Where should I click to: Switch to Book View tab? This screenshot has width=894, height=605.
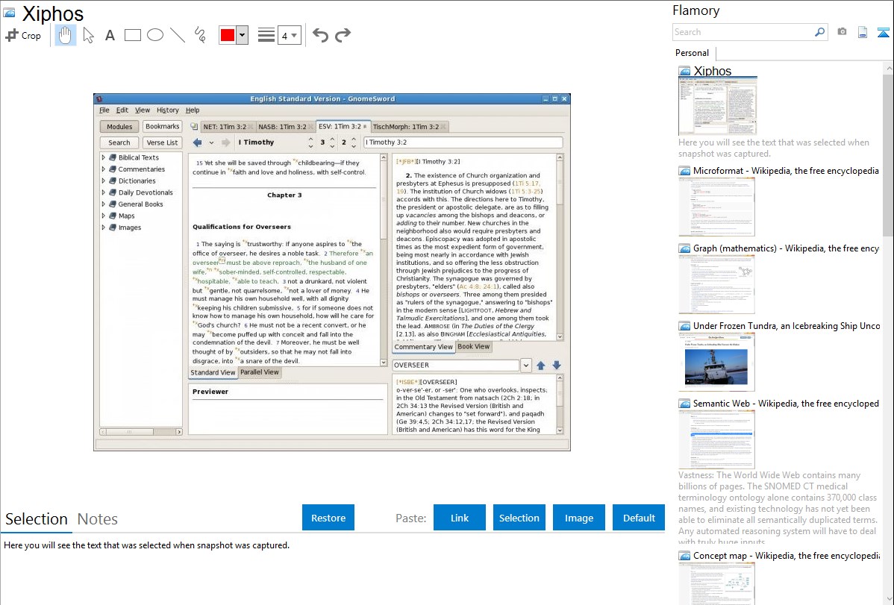click(473, 347)
